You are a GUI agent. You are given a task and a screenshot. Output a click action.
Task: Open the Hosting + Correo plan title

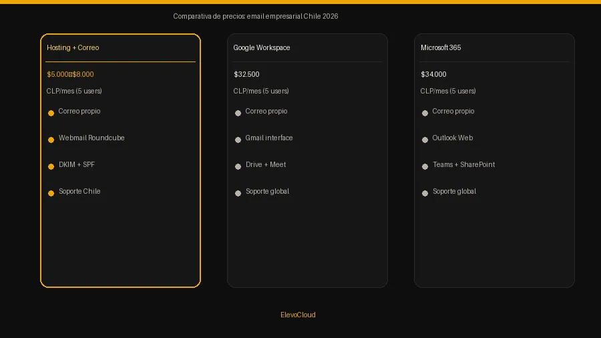pyautogui.click(x=73, y=47)
